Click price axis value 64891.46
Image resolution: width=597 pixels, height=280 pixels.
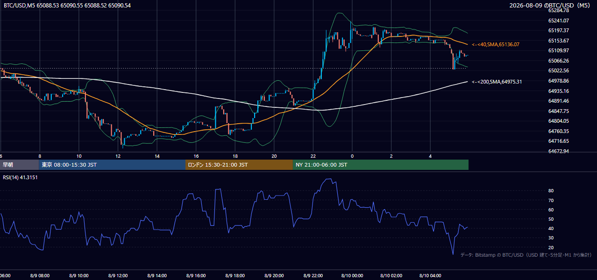pos(559,101)
